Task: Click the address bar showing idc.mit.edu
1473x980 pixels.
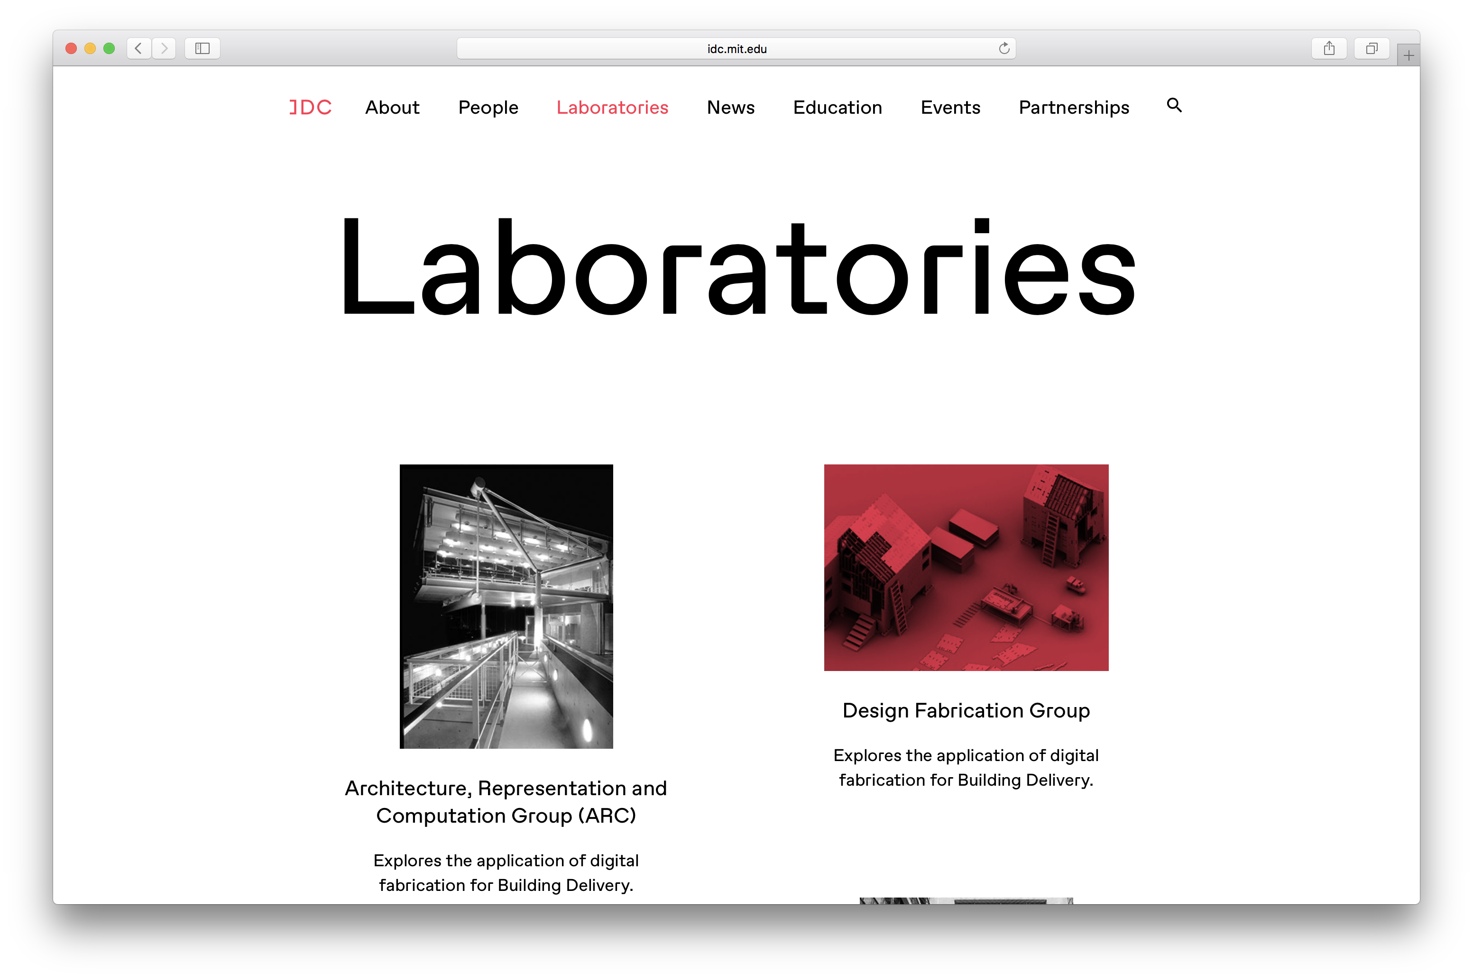Action: click(x=736, y=48)
